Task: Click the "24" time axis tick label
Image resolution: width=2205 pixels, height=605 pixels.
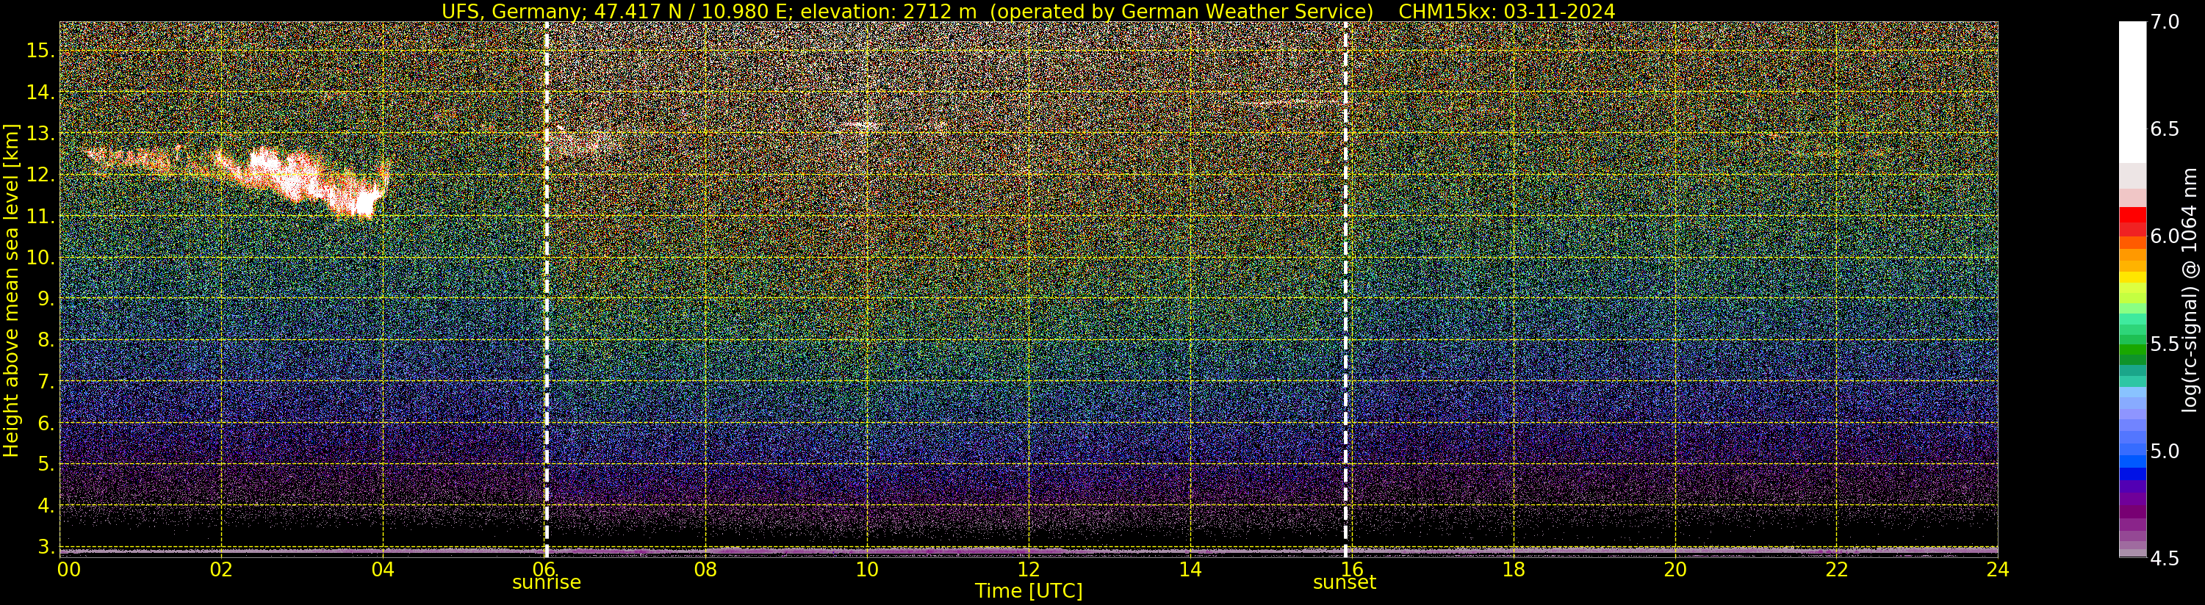Action: coord(1998,569)
